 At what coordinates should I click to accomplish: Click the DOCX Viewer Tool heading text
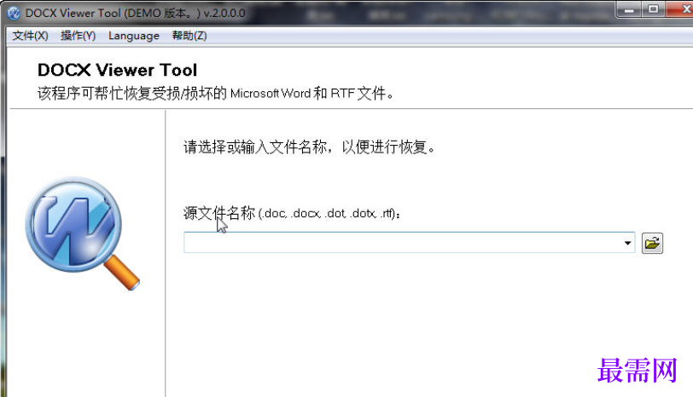point(118,70)
